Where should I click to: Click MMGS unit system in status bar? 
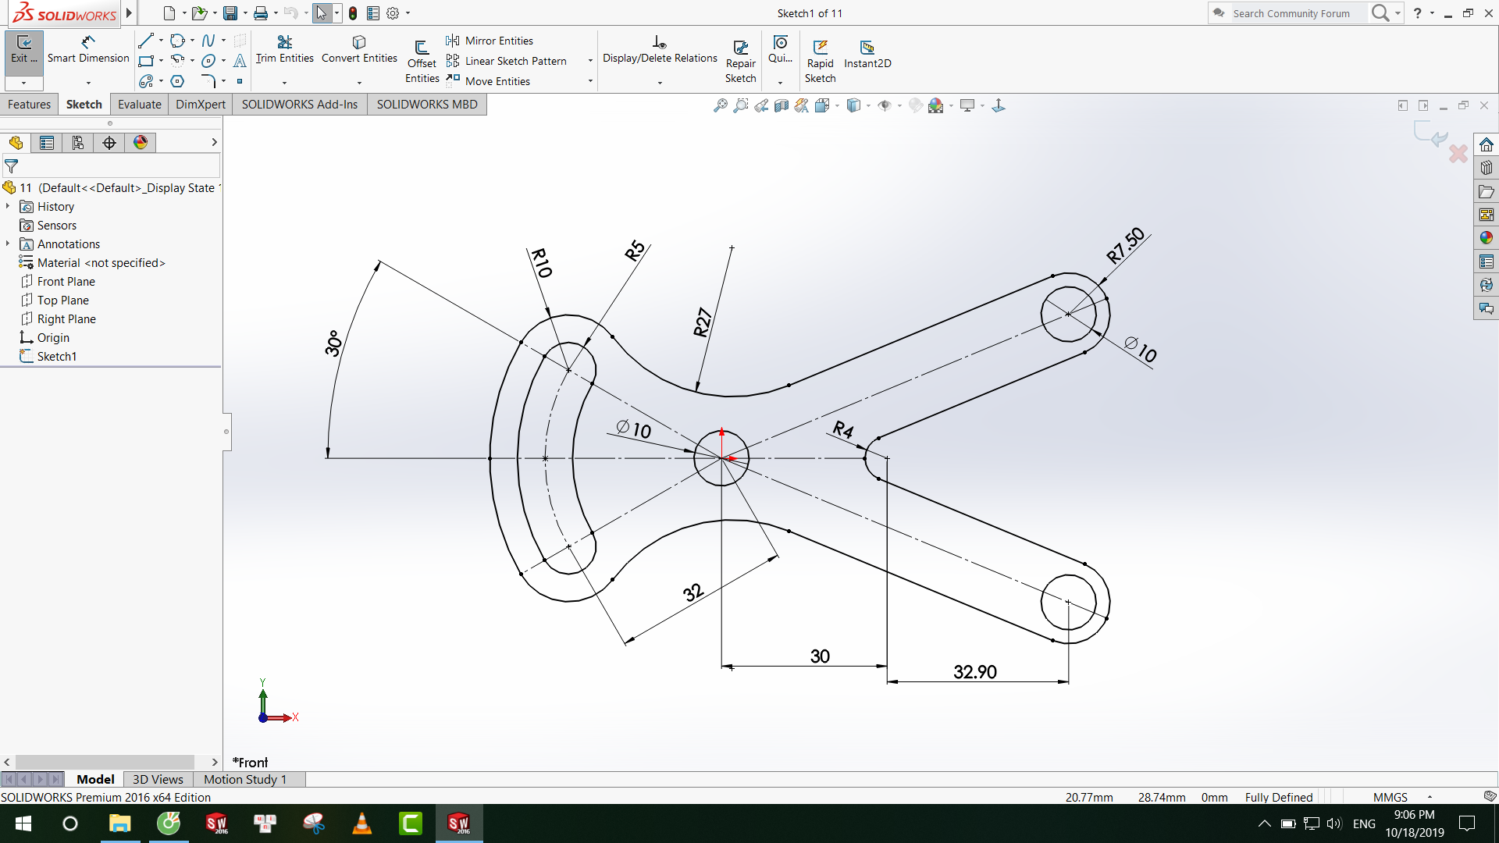(x=1390, y=797)
